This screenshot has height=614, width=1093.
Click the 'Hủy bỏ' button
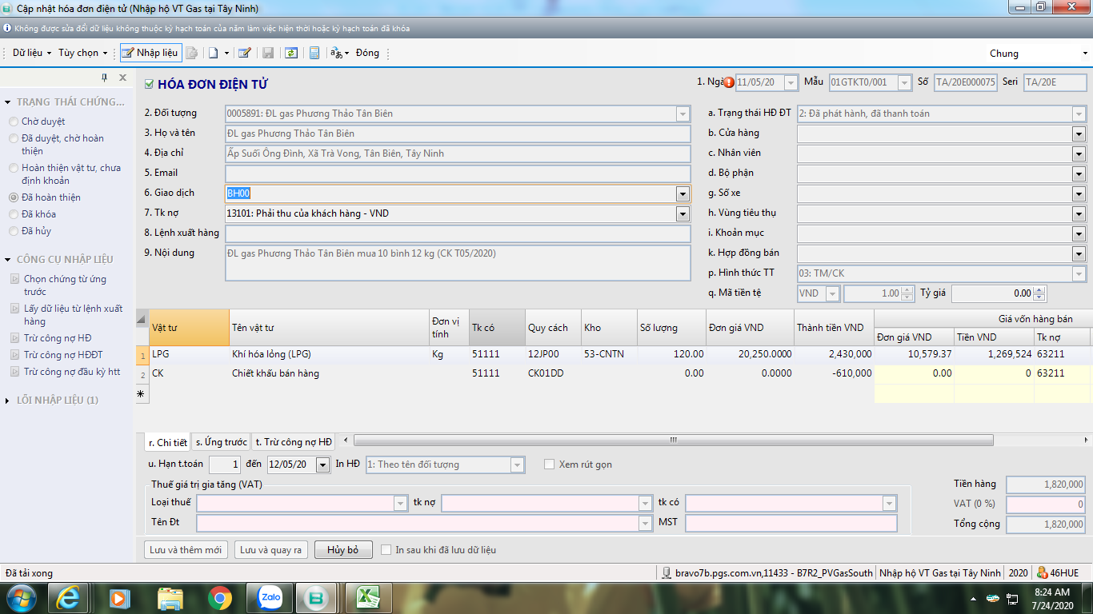click(x=342, y=550)
